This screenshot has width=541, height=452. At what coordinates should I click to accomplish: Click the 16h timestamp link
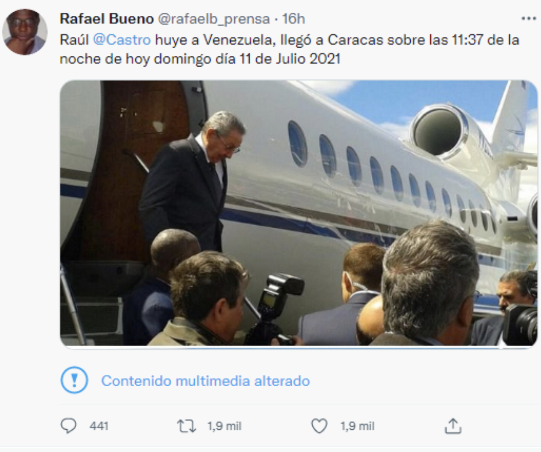click(294, 19)
